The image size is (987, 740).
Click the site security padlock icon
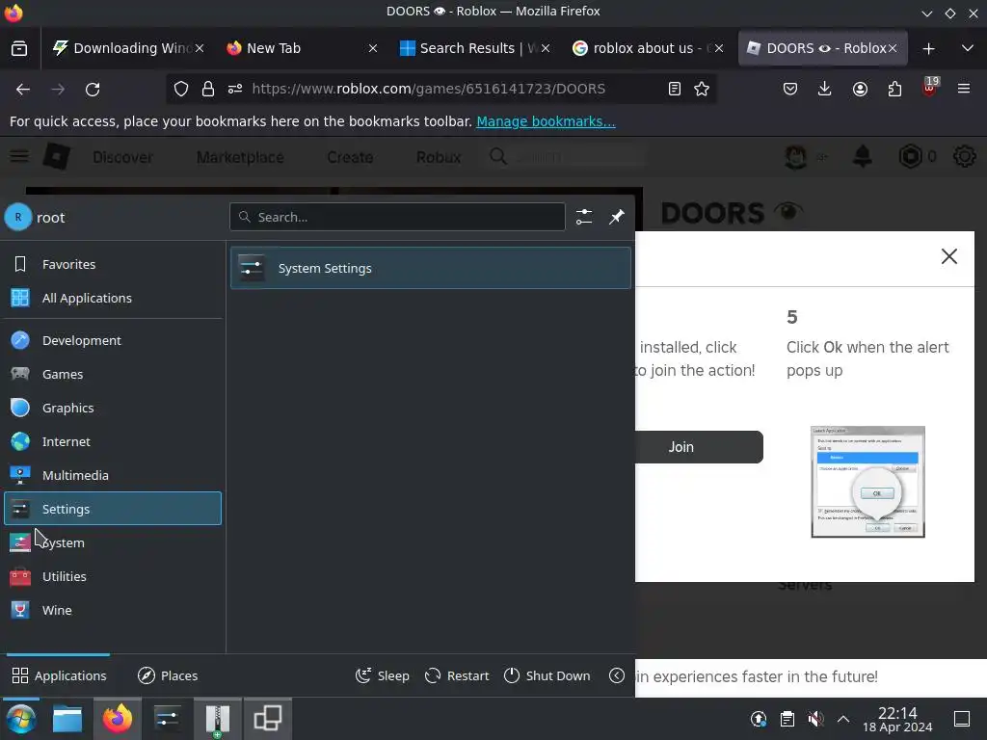[x=208, y=90]
